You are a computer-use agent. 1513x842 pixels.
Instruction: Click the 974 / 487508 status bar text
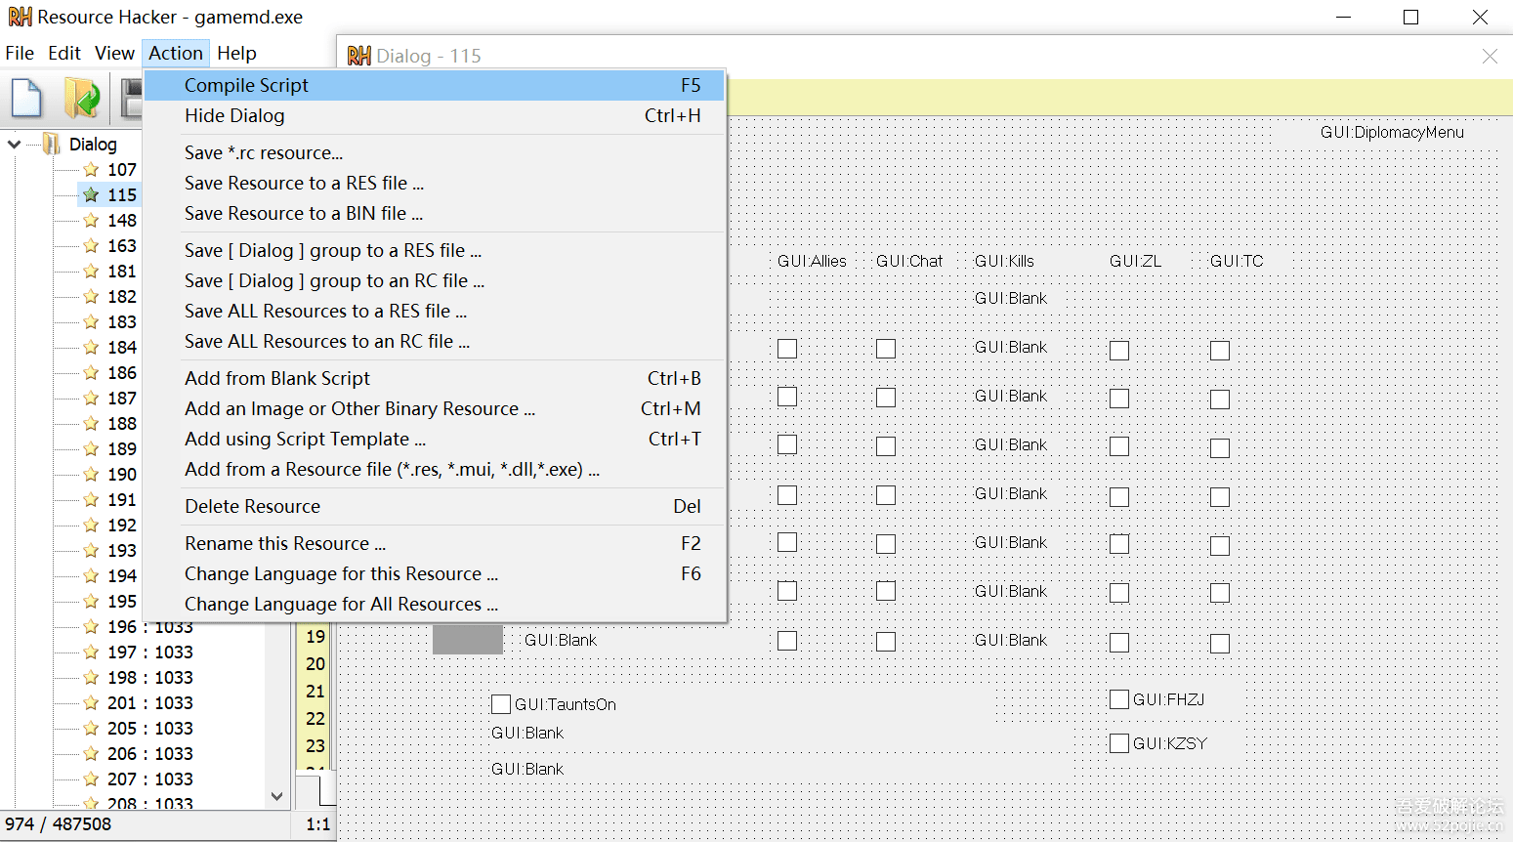(58, 824)
